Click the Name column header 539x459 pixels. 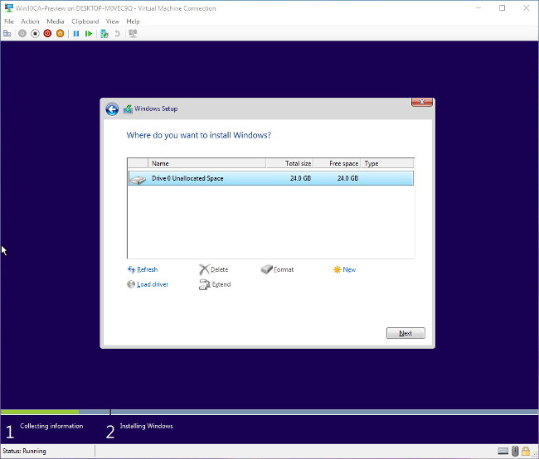click(207, 163)
